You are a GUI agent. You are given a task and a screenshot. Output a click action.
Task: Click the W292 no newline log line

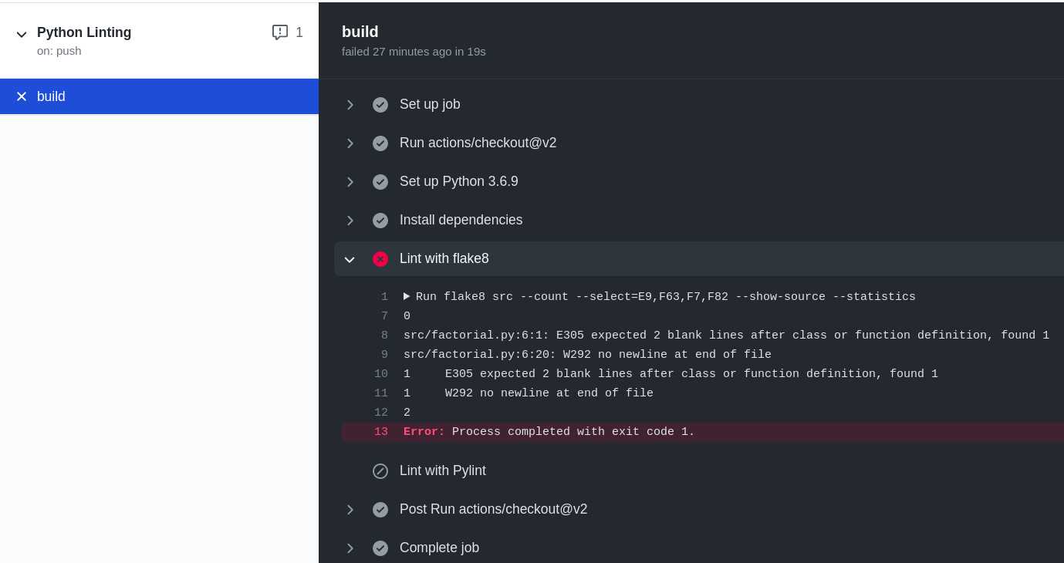point(587,355)
